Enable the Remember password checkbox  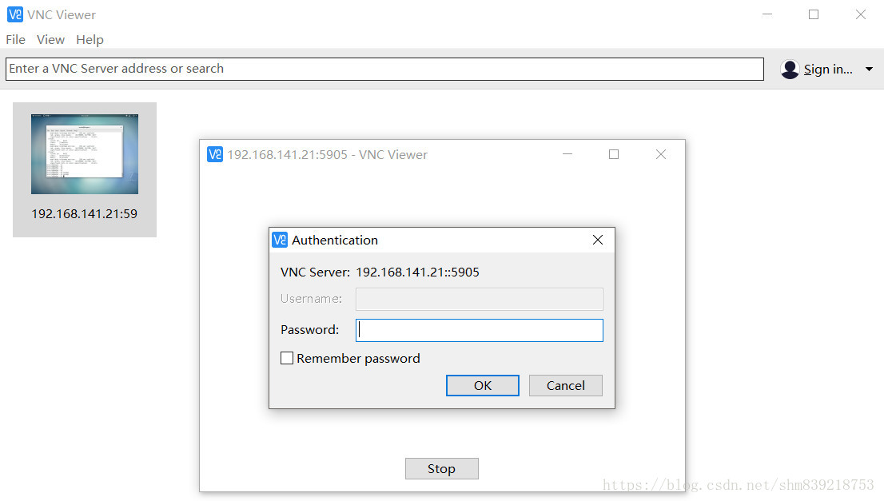click(287, 358)
